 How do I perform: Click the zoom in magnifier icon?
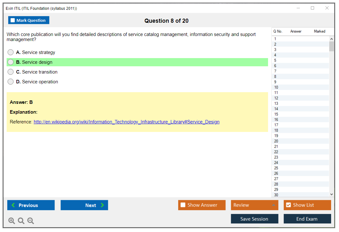[x=12, y=221]
